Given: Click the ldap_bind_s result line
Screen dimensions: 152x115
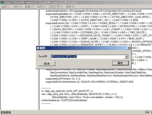Looking at the screenshot, I should 79,94.
